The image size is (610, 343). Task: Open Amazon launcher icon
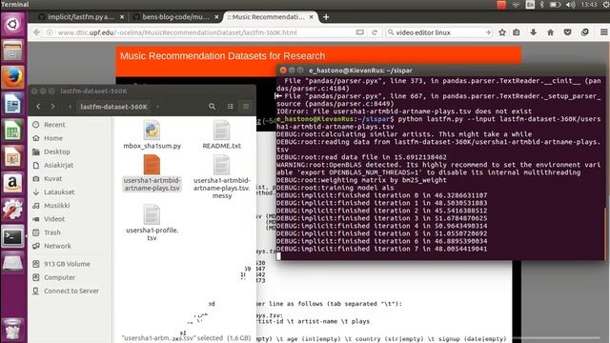[x=12, y=183]
